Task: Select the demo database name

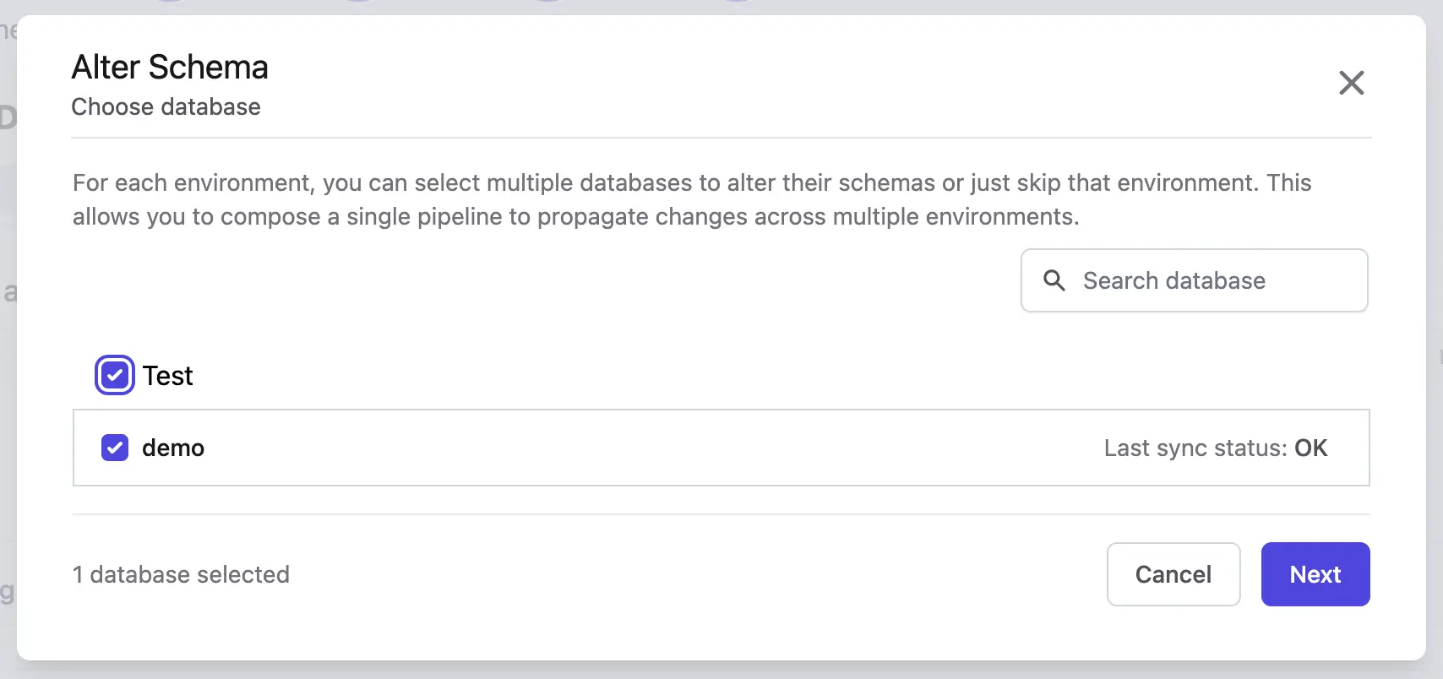Action: click(173, 448)
